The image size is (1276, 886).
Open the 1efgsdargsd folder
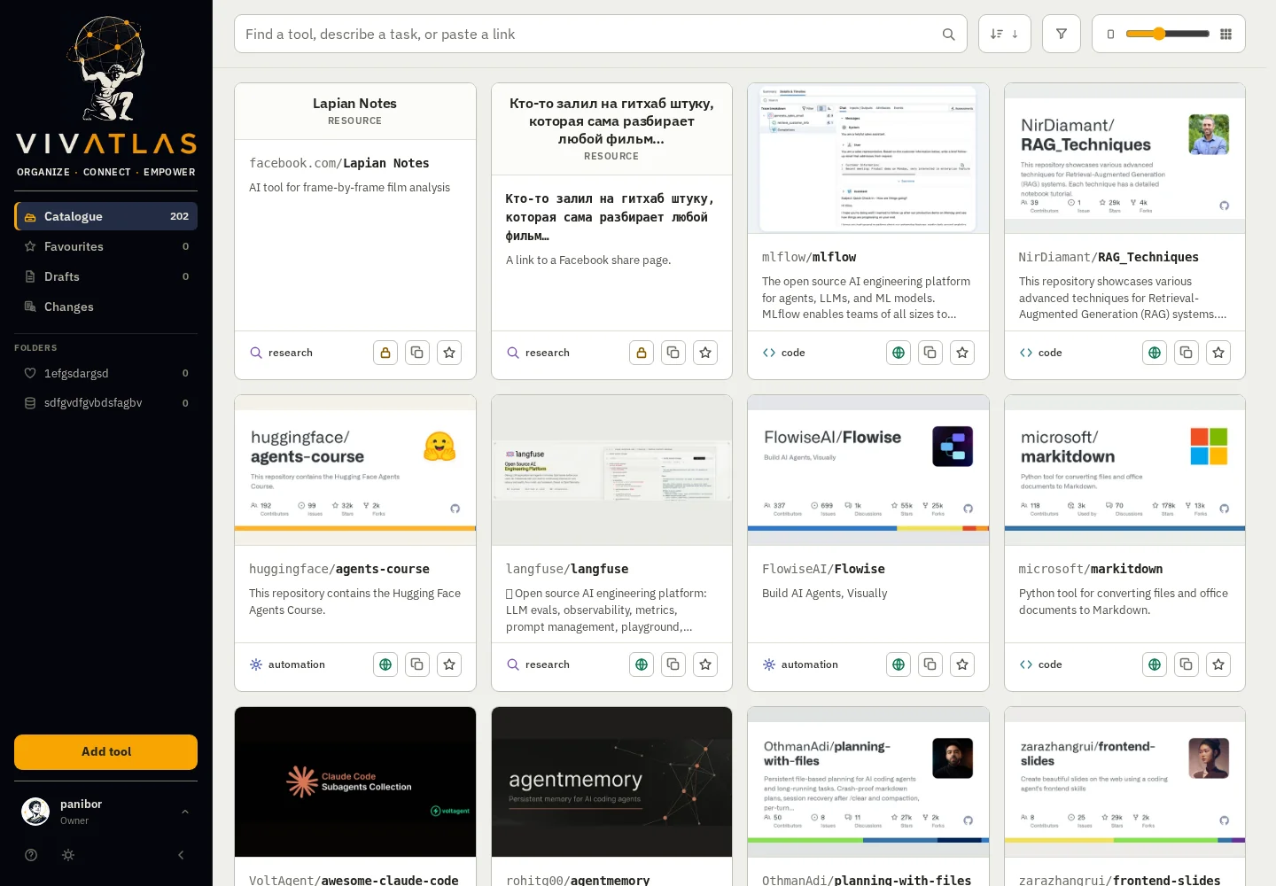pos(106,373)
